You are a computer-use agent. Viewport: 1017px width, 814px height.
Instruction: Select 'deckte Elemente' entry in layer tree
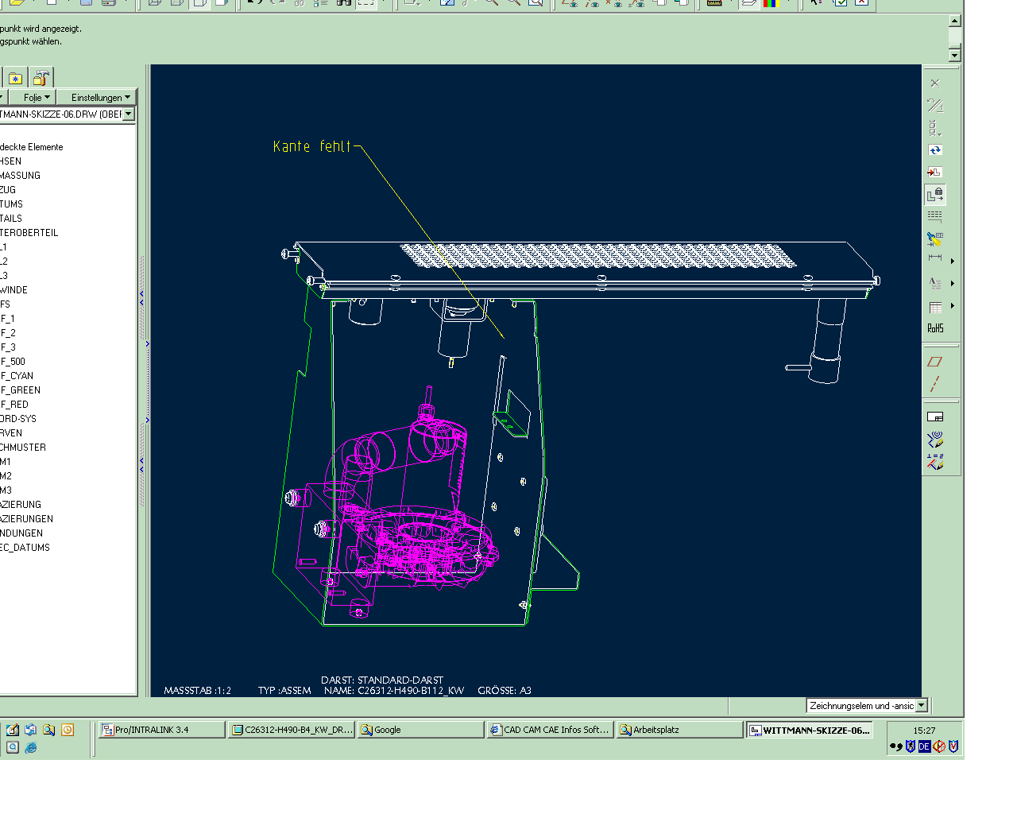[32, 147]
